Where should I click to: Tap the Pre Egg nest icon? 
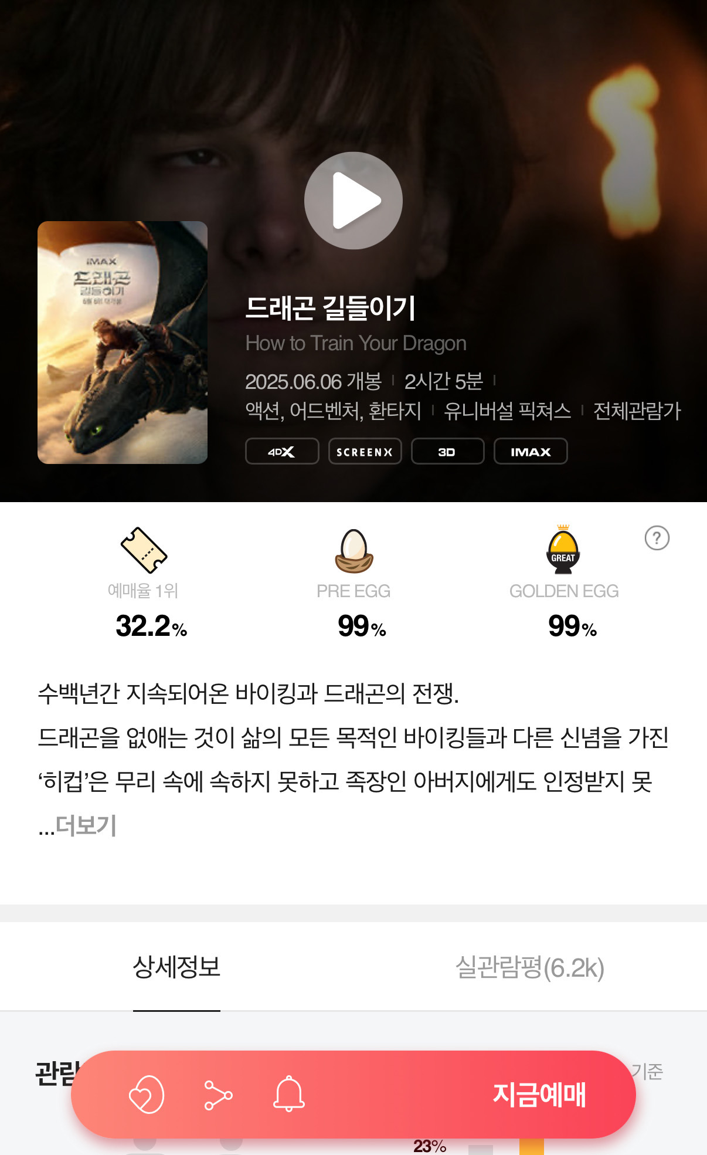click(354, 551)
